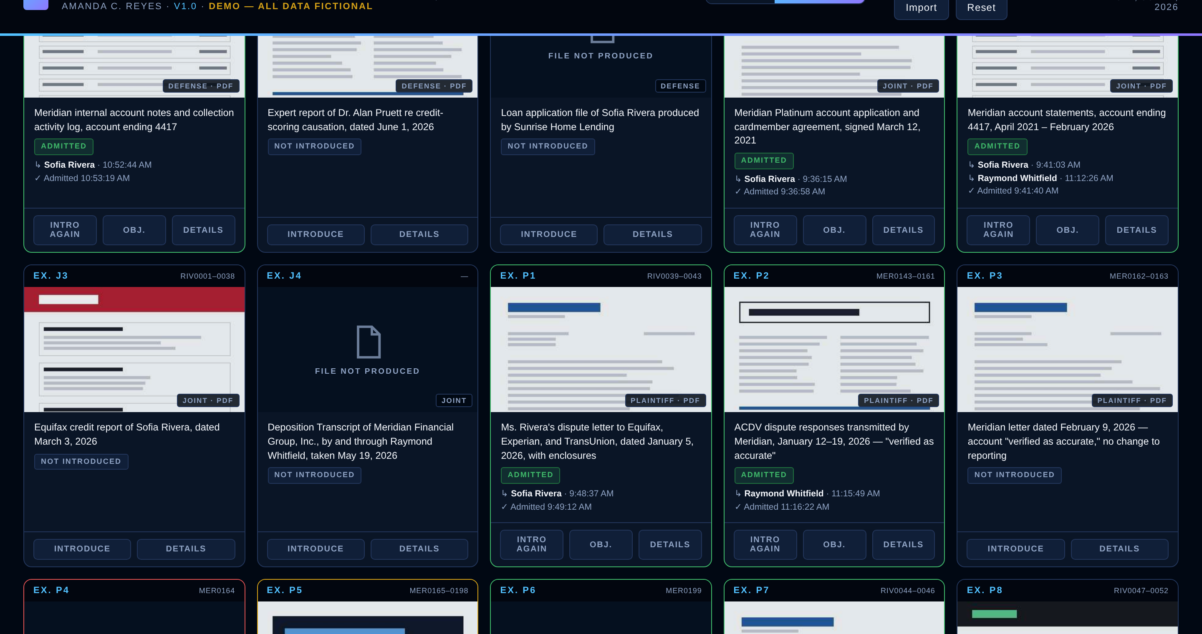1202x634 pixels.
Task: Introduce the Dr. Alan Pruett expert report
Action: (x=316, y=234)
